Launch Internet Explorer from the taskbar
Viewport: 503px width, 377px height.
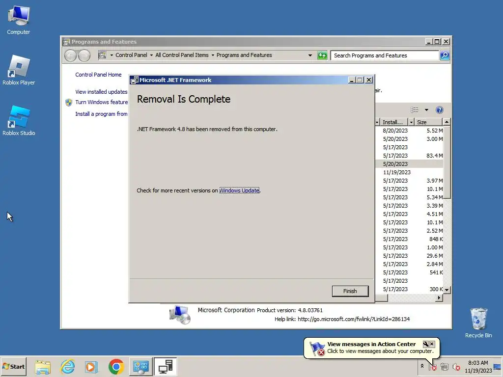[68, 366]
